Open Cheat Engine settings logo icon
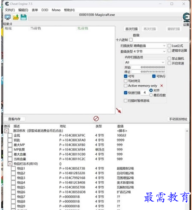 [186, 17]
